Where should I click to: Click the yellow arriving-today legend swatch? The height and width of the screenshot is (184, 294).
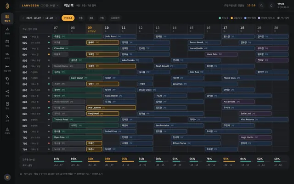[232, 18]
